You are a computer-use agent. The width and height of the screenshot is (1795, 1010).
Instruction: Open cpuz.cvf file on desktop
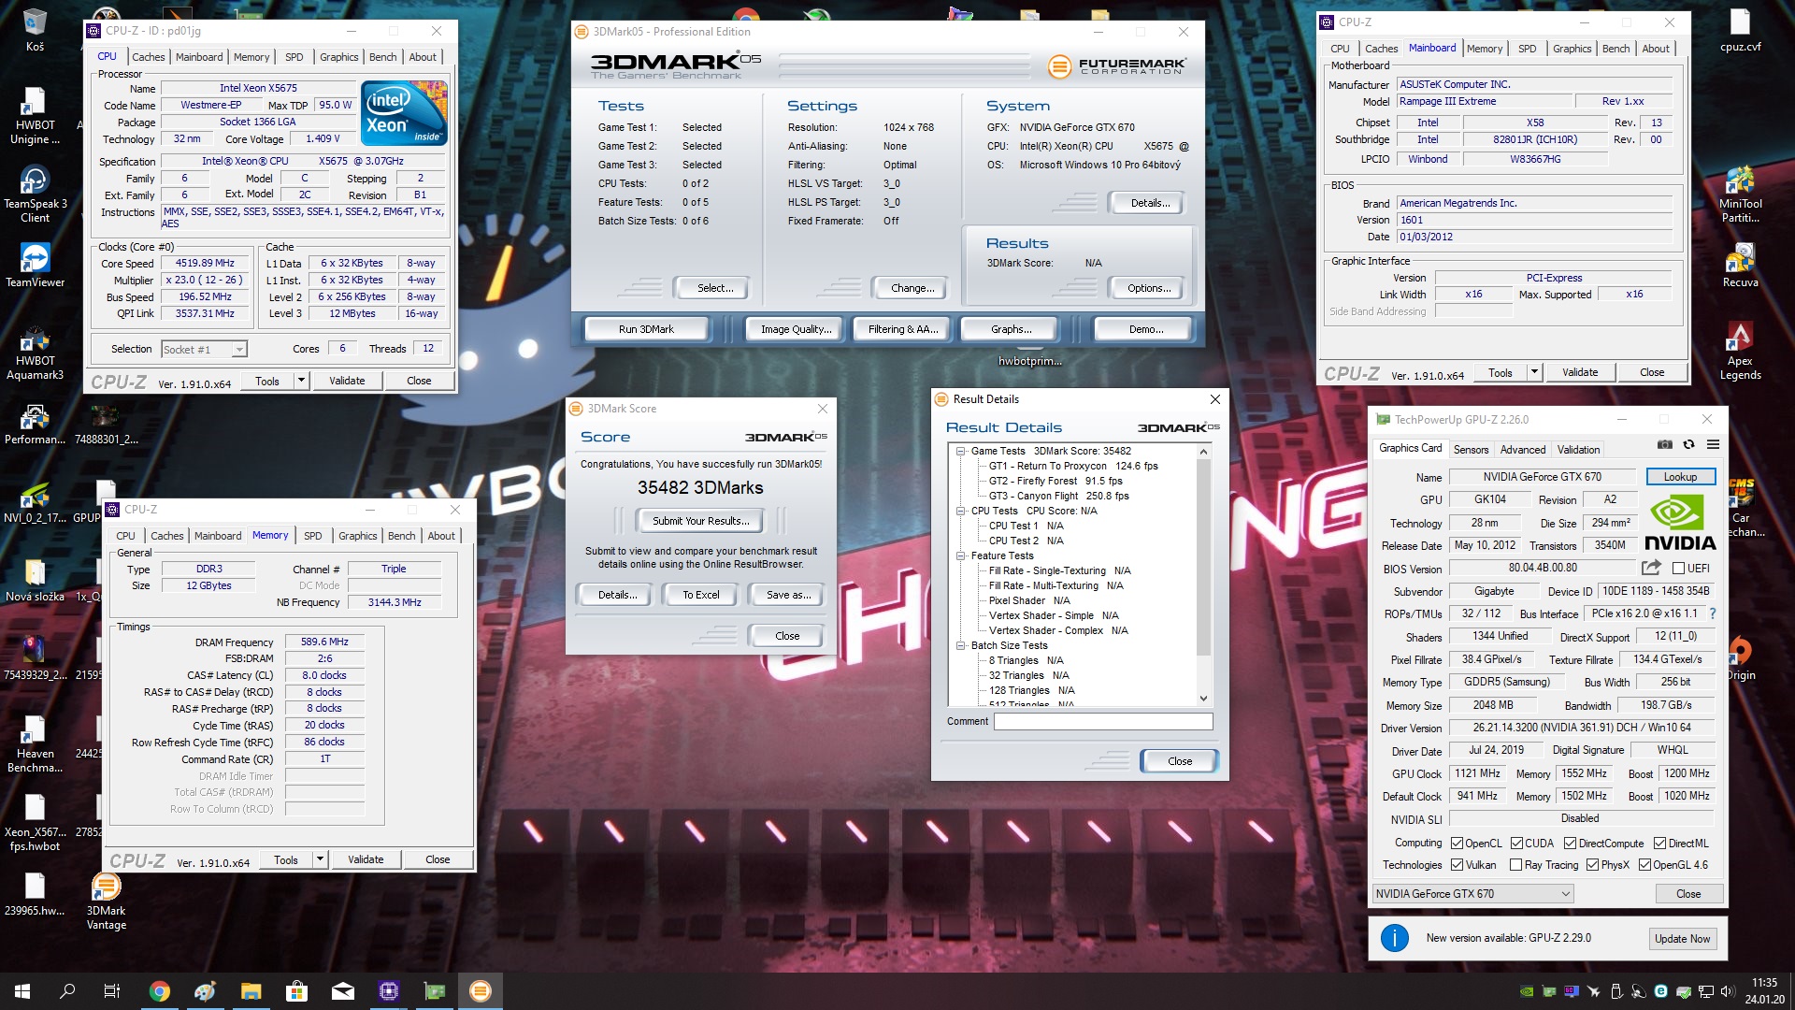(x=1740, y=30)
